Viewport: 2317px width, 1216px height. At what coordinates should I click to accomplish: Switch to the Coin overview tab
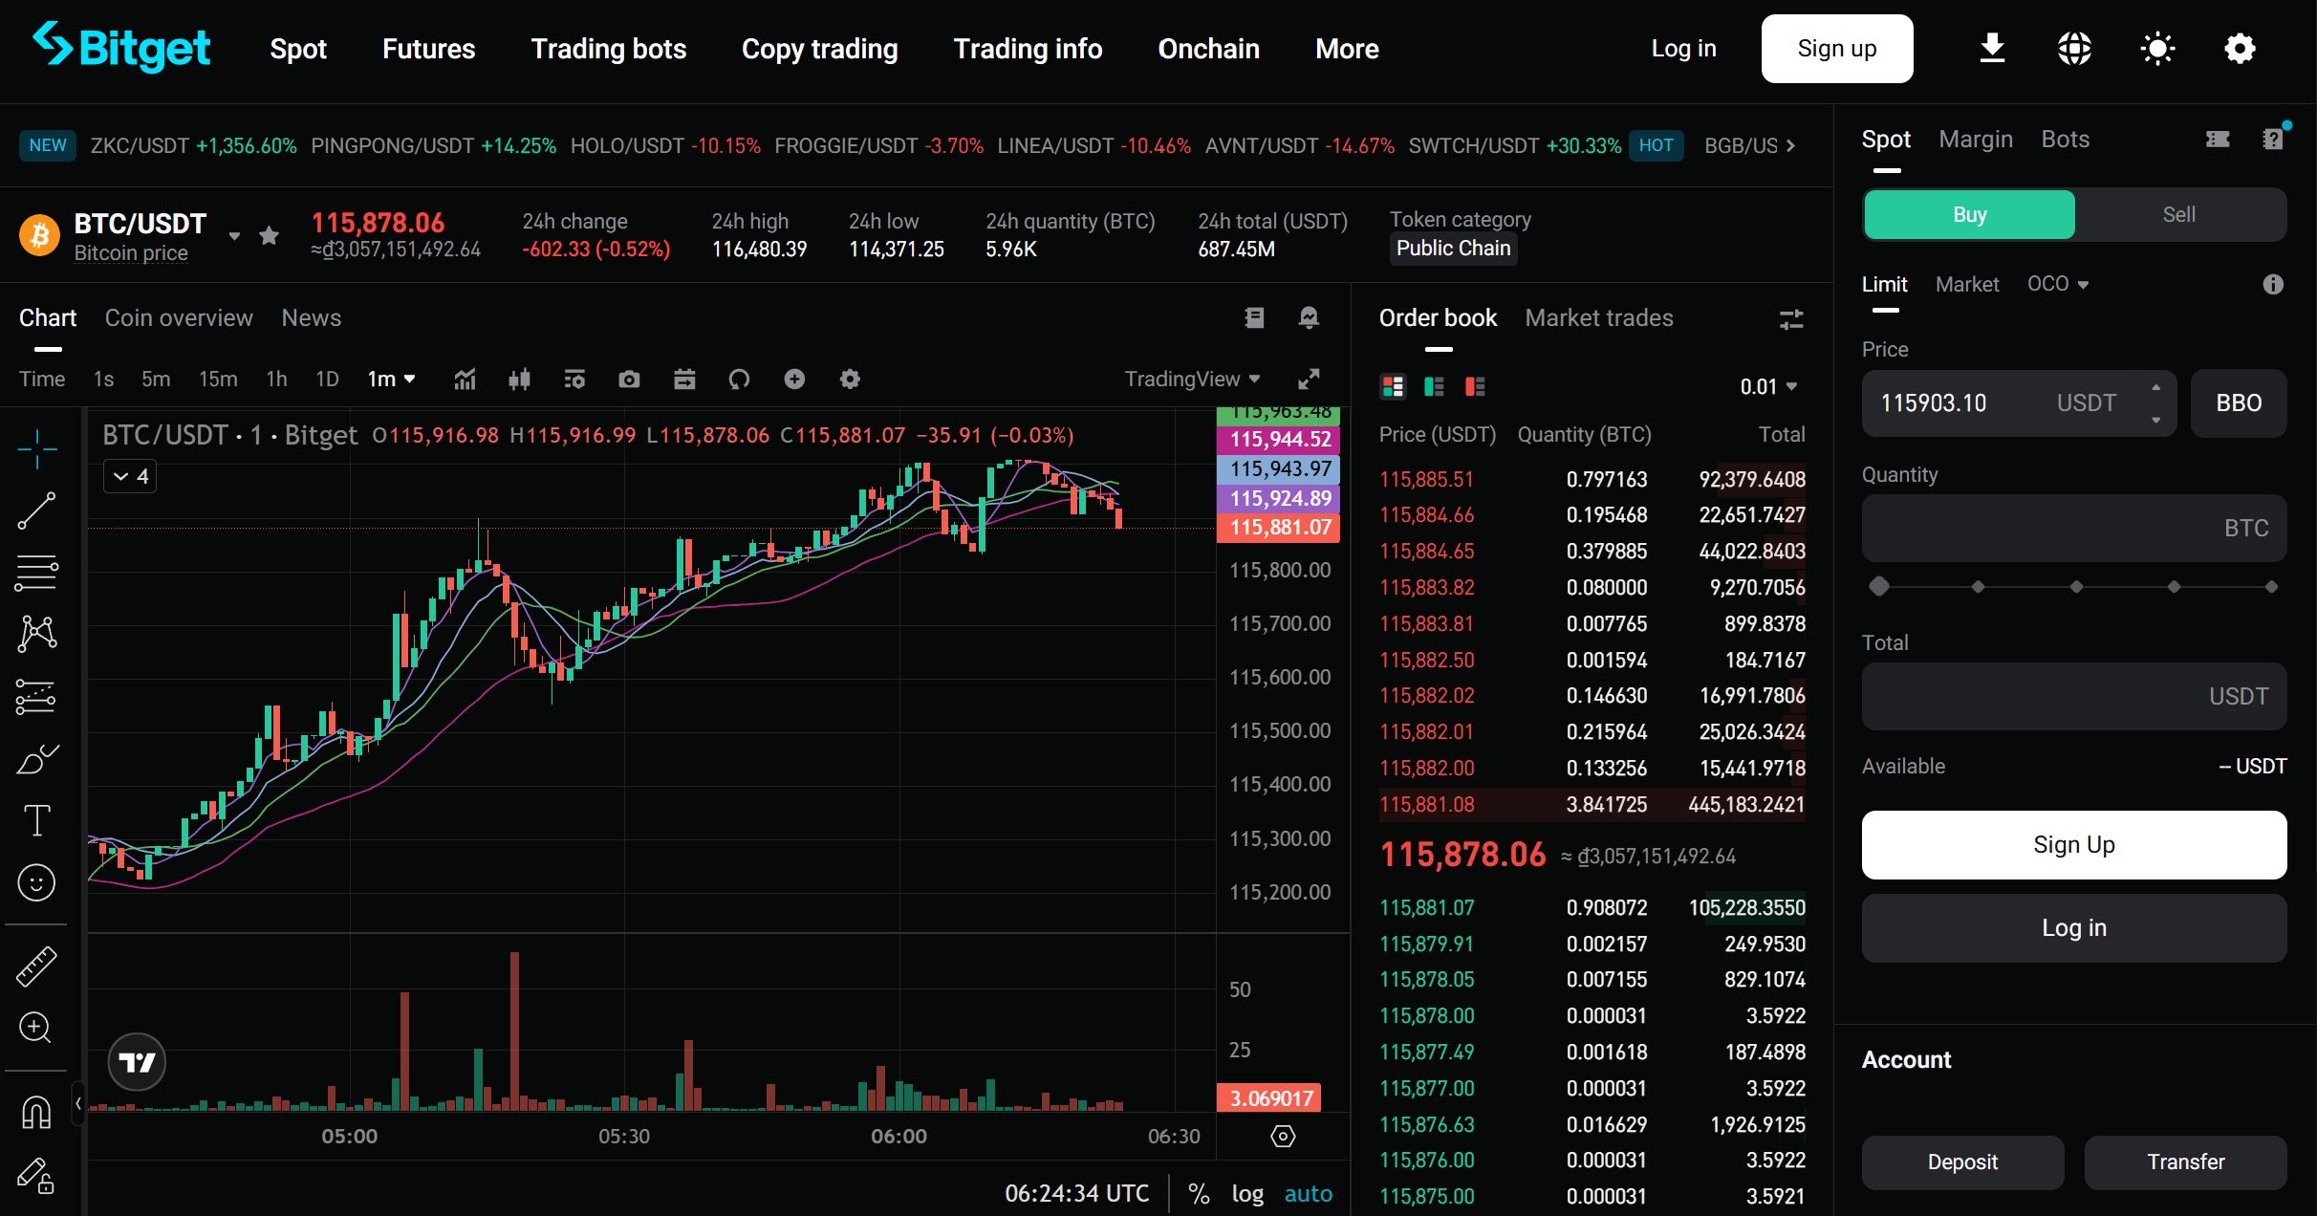pos(179,317)
